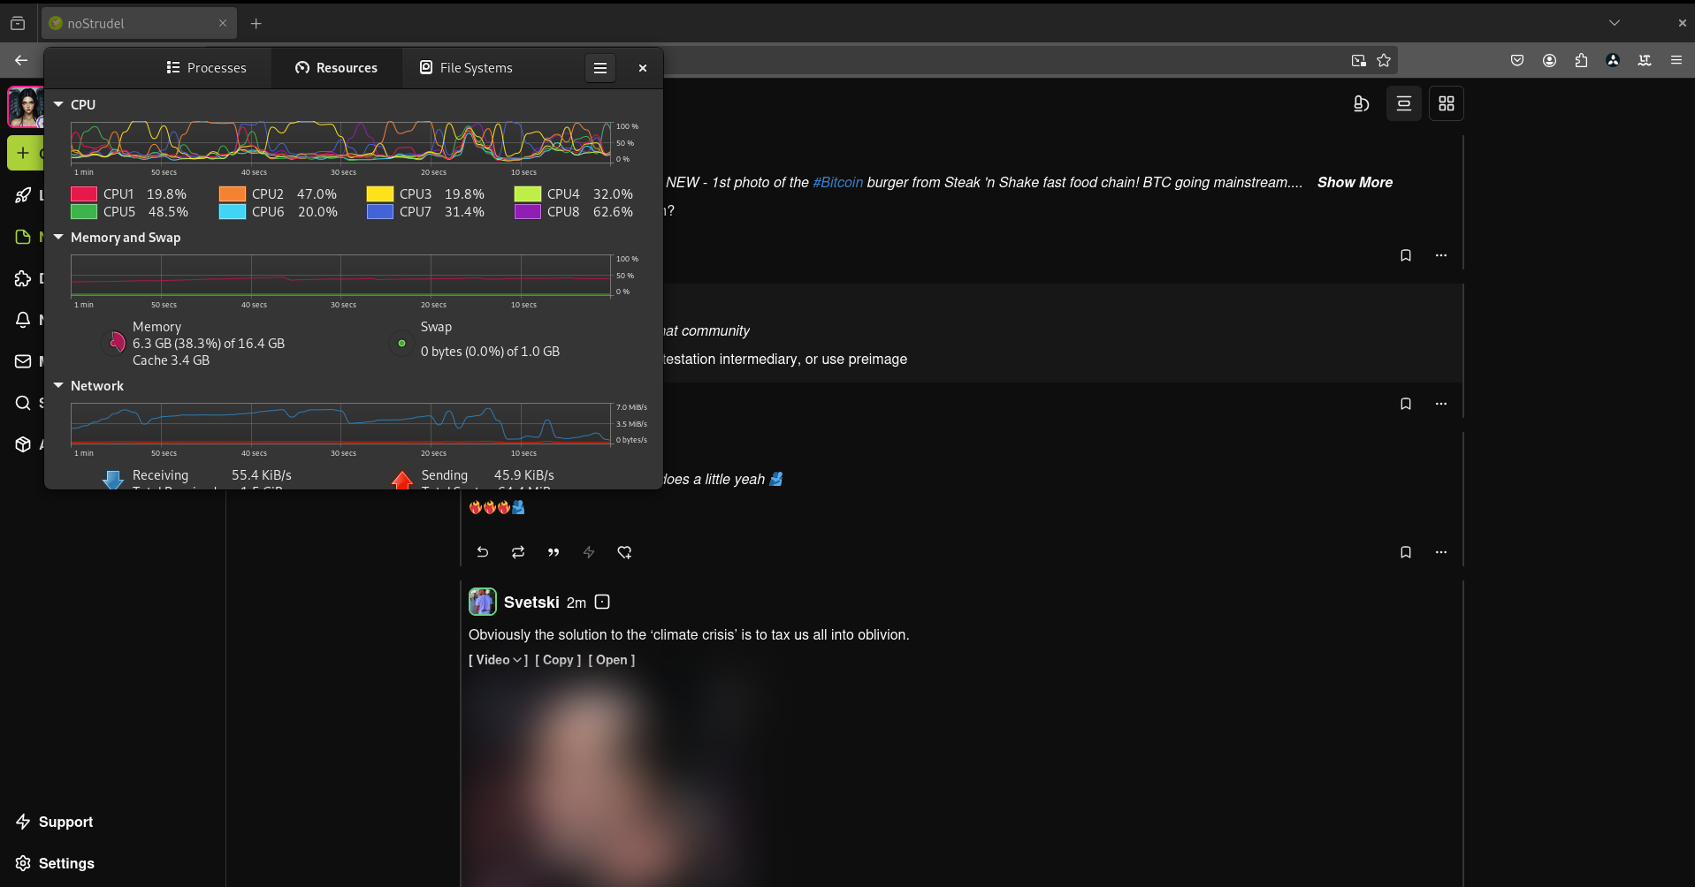The width and height of the screenshot is (1695, 887).
Task: Open Settings in the sidebar
Action: tap(55, 863)
